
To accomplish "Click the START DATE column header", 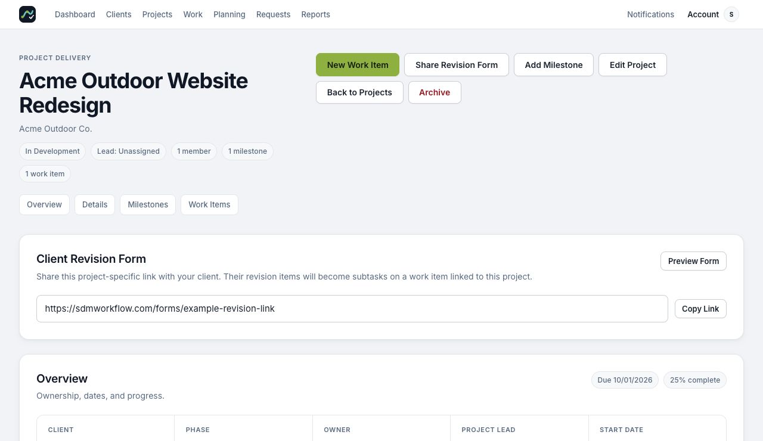I will tap(621, 430).
